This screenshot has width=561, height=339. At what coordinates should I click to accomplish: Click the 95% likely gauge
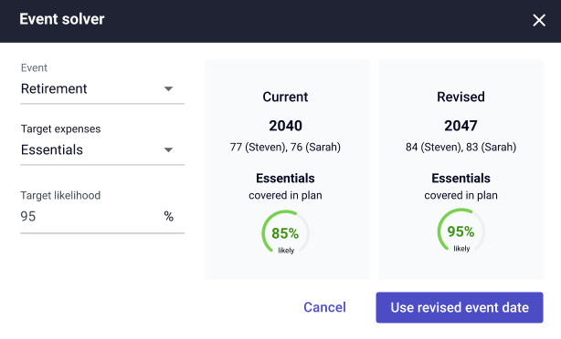[x=460, y=231]
